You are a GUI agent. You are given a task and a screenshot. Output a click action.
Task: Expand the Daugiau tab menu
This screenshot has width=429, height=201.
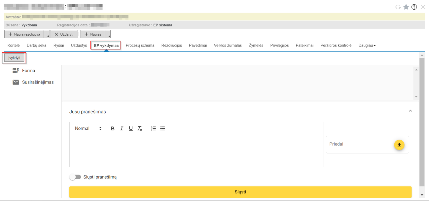pyautogui.click(x=367, y=46)
